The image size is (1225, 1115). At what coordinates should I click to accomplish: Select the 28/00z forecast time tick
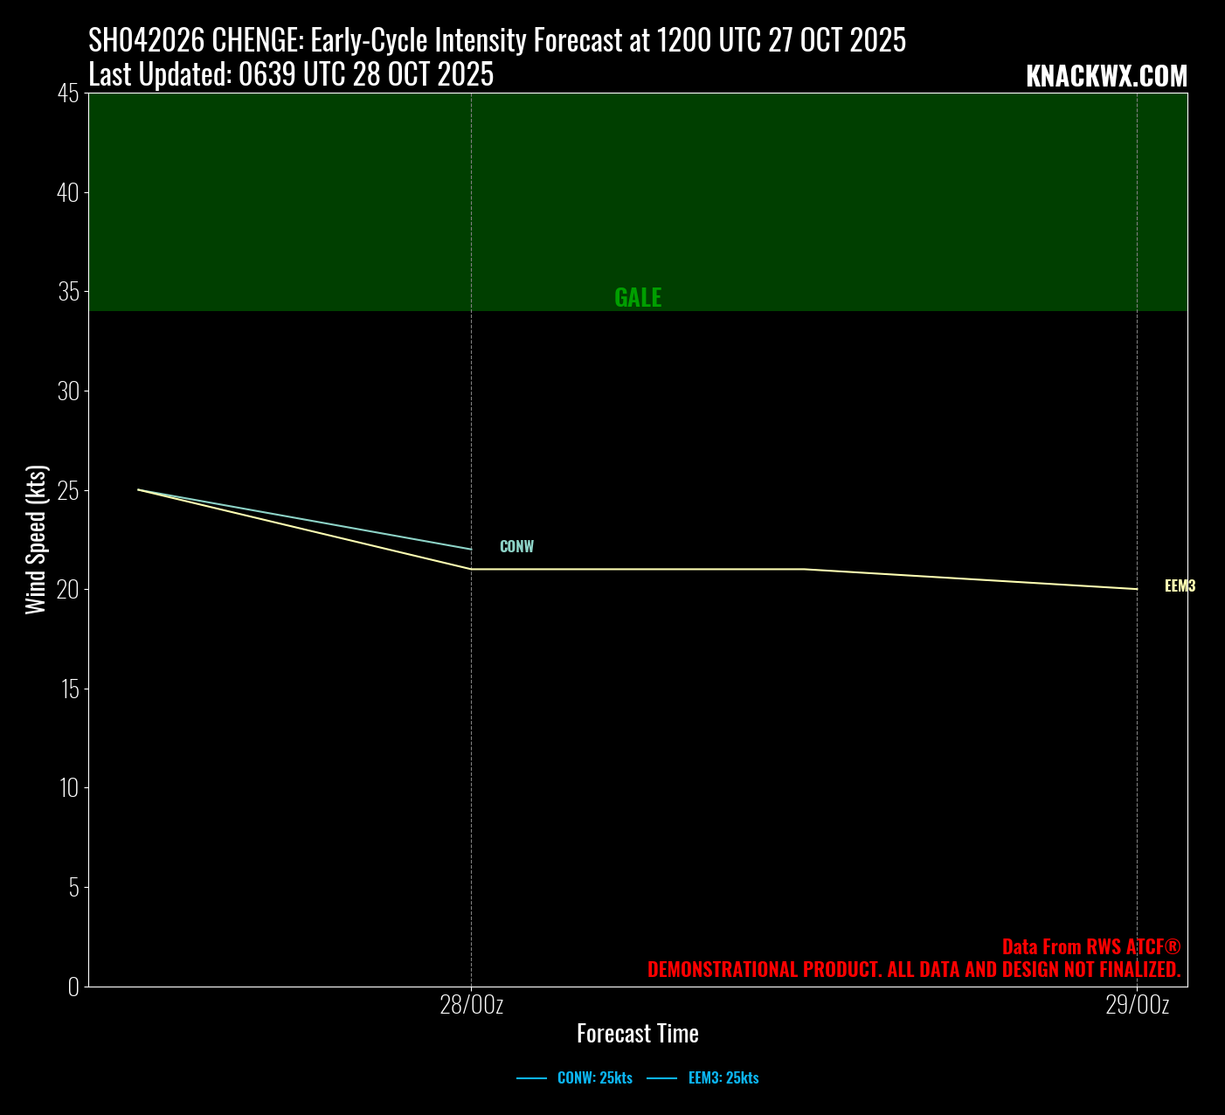(471, 1006)
